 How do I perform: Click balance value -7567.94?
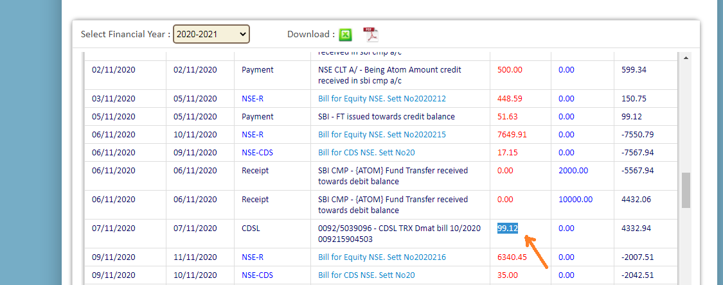(x=638, y=152)
